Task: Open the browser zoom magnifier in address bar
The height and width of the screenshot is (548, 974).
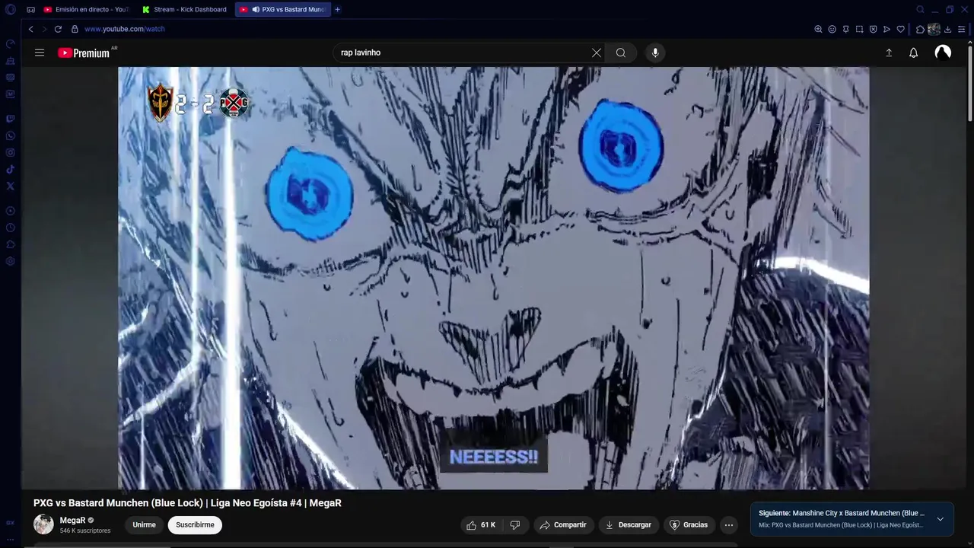Action: 818,29
